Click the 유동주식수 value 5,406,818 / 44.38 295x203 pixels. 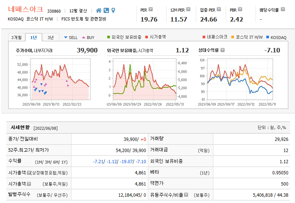click(x=270, y=195)
